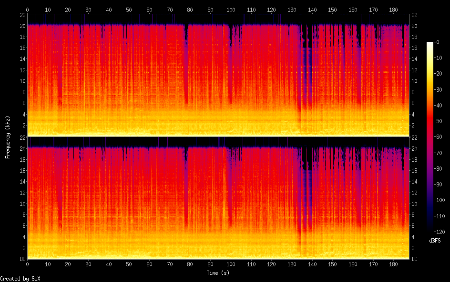Viewport: 450px width, 282px height.
Task: Click the 'Time (s)' axis label
Action: tap(218, 273)
